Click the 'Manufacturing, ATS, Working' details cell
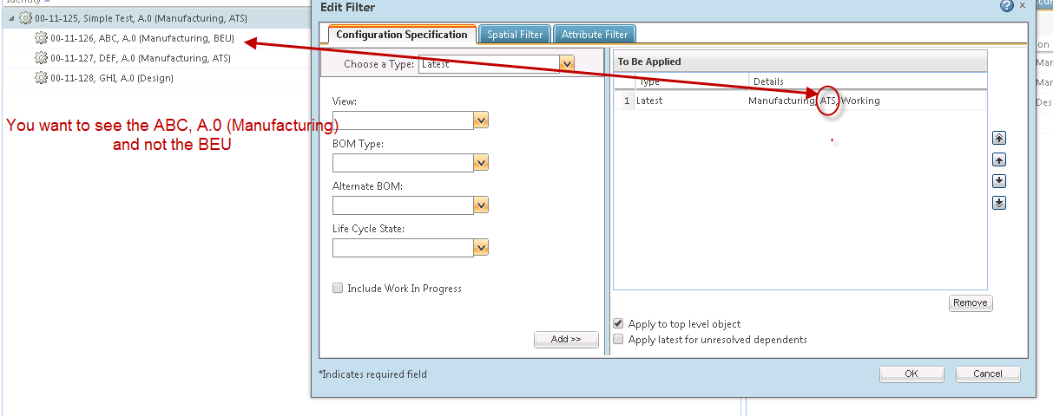Screen dimensions: 1053x416 pos(814,101)
